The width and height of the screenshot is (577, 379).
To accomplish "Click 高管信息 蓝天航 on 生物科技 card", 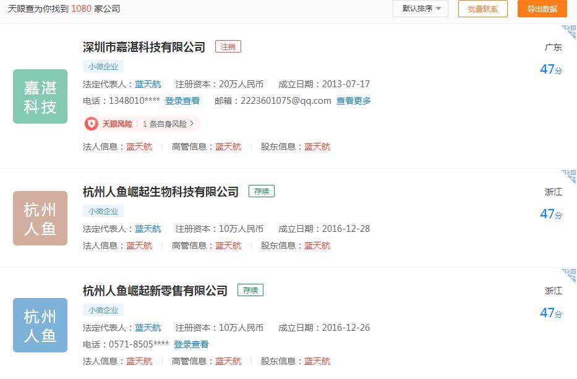I will click(x=228, y=246).
